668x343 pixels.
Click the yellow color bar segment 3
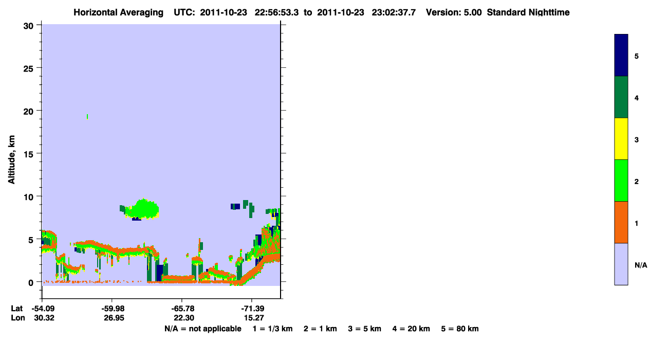(x=621, y=139)
